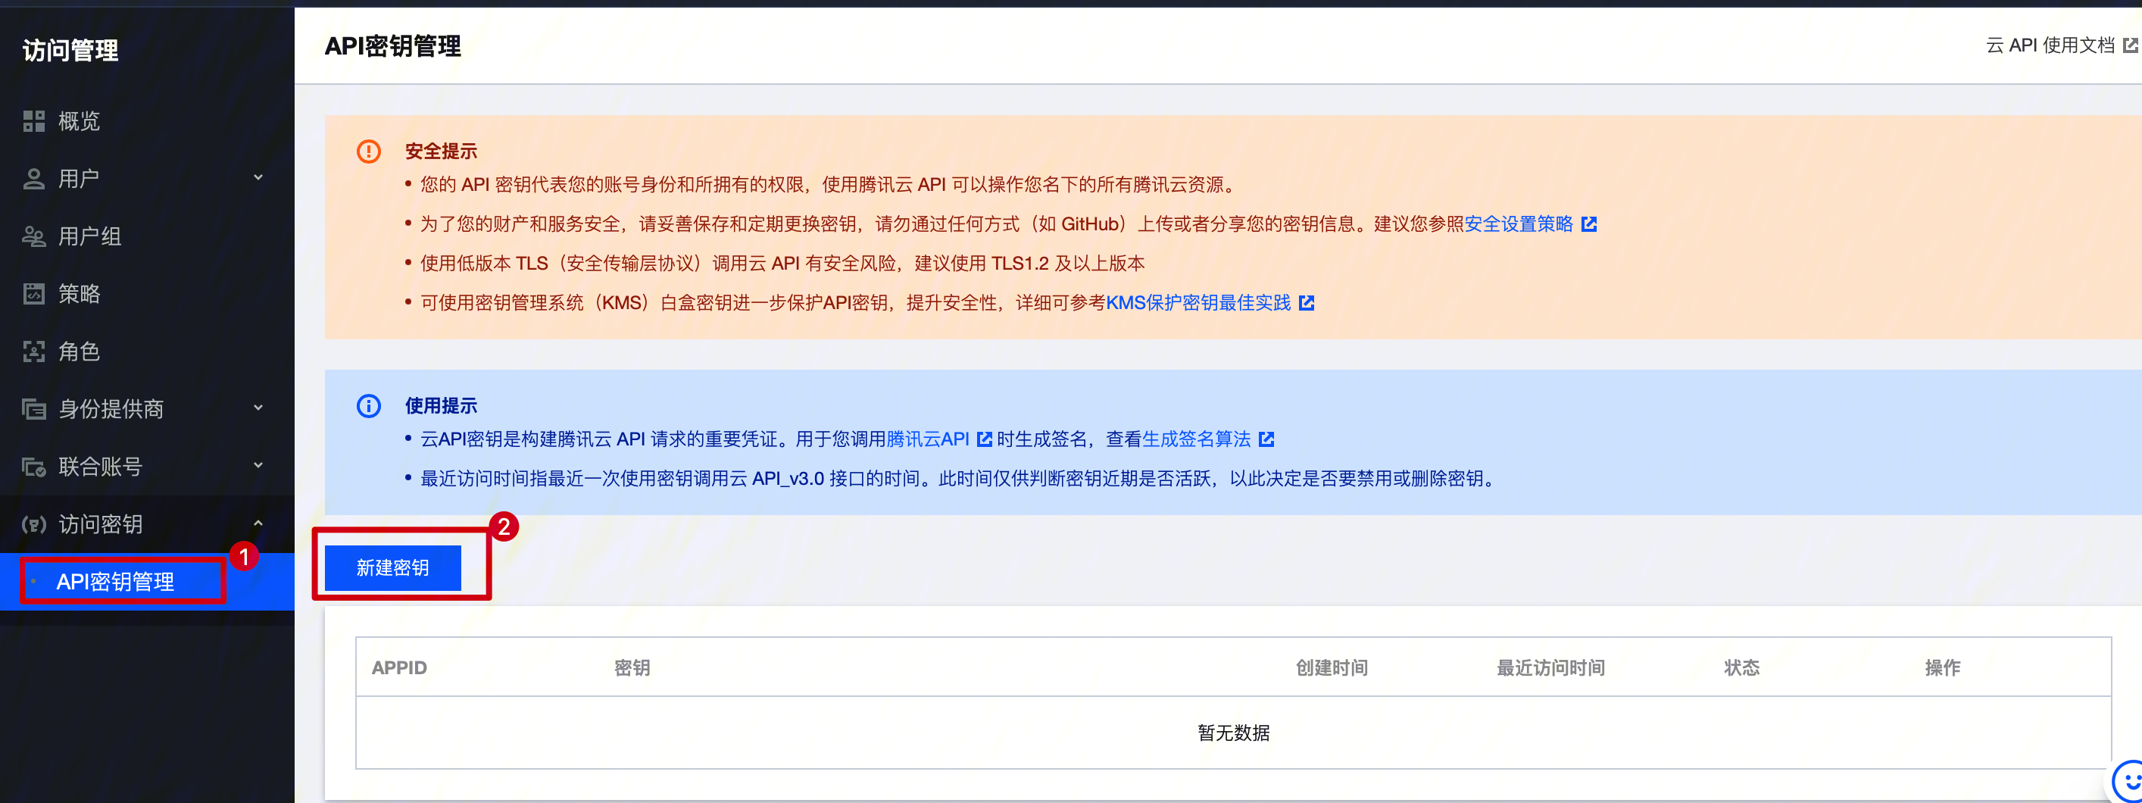This screenshot has width=2142, height=803.
Task: Open the 腾讯云API link
Action: pos(927,439)
